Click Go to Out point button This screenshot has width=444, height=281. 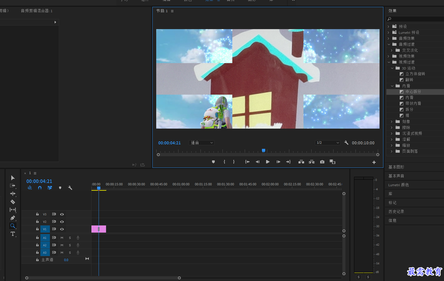click(x=288, y=162)
